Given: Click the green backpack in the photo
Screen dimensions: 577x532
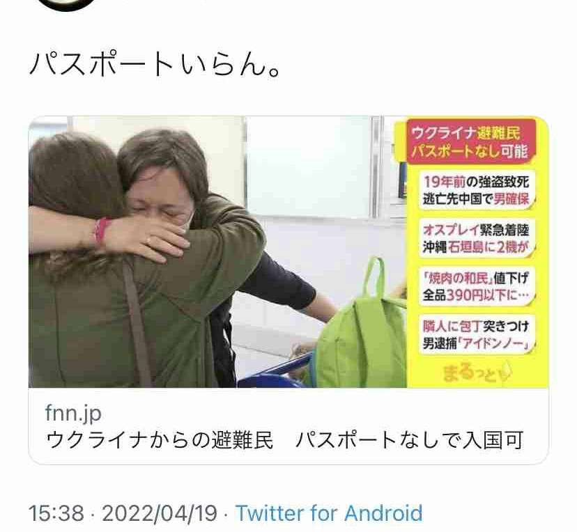Looking at the screenshot, I should (x=362, y=331).
